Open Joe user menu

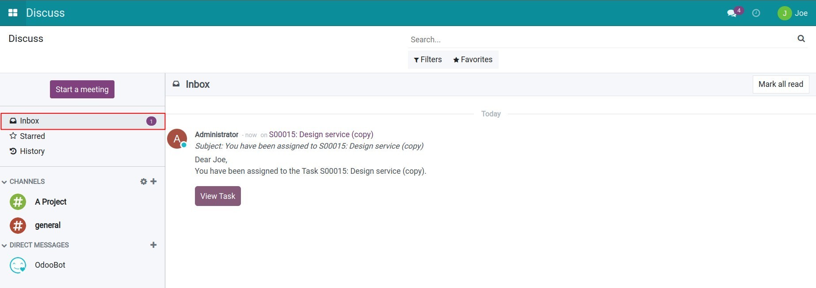(x=793, y=13)
